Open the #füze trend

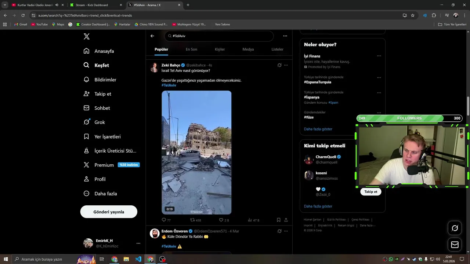[309, 117]
